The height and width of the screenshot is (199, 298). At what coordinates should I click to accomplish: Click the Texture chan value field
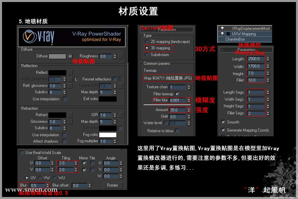178,87
